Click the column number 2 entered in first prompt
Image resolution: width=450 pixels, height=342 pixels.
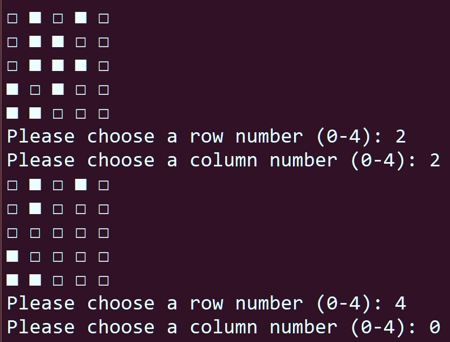pos(435,160)
